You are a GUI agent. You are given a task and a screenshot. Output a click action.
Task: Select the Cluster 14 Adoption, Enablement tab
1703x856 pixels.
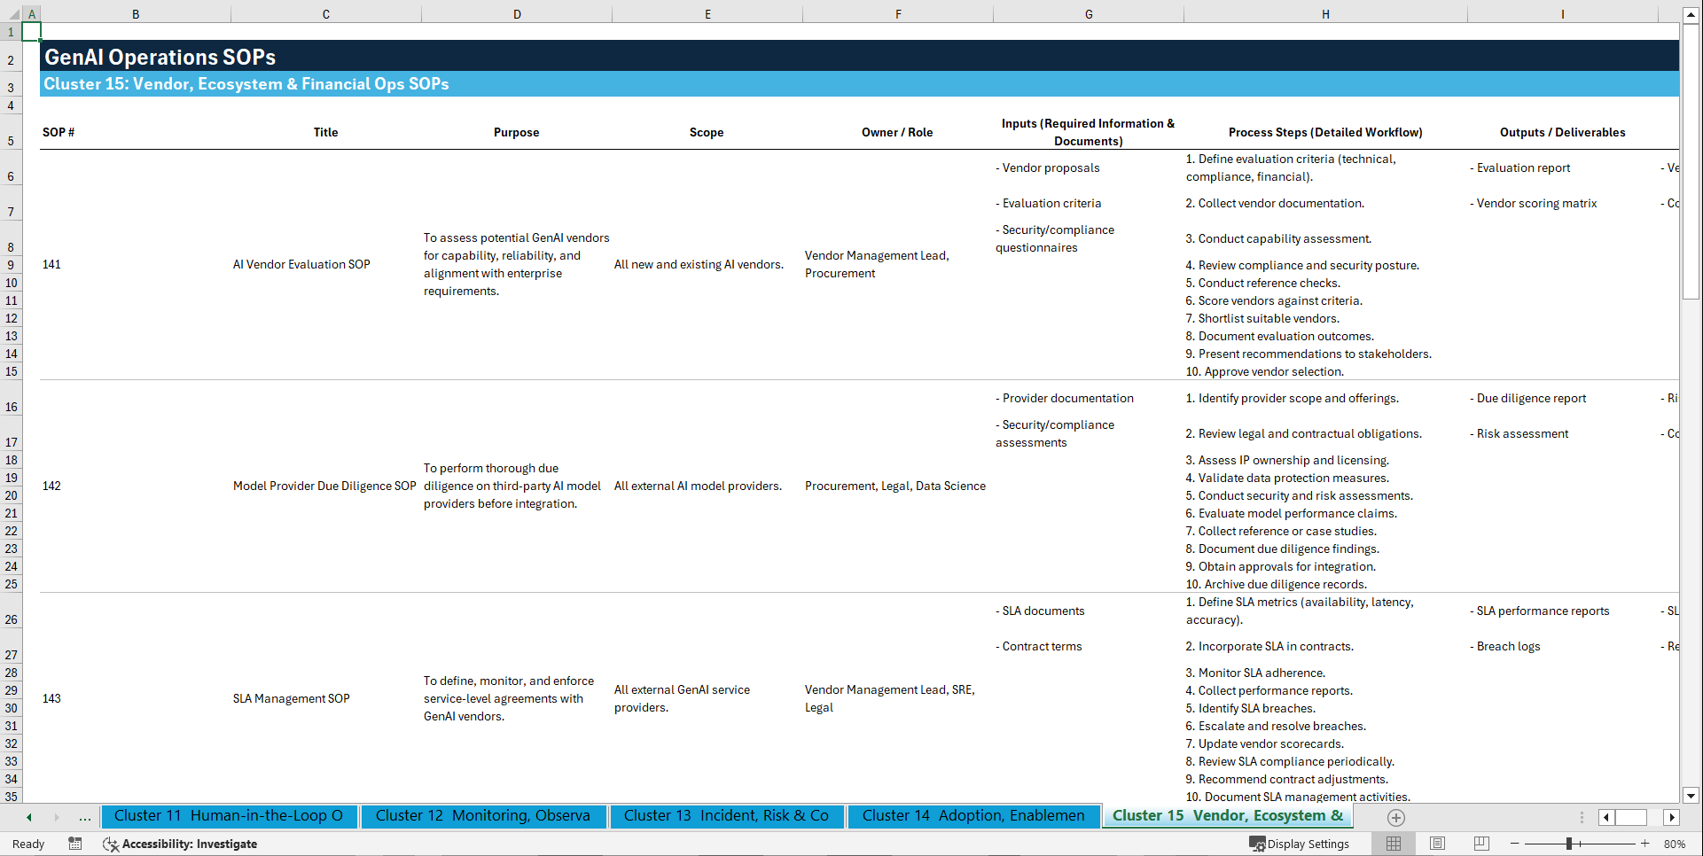(973, 816)
